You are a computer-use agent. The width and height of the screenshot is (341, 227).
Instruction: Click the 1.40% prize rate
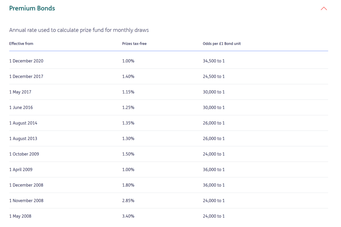128,77
